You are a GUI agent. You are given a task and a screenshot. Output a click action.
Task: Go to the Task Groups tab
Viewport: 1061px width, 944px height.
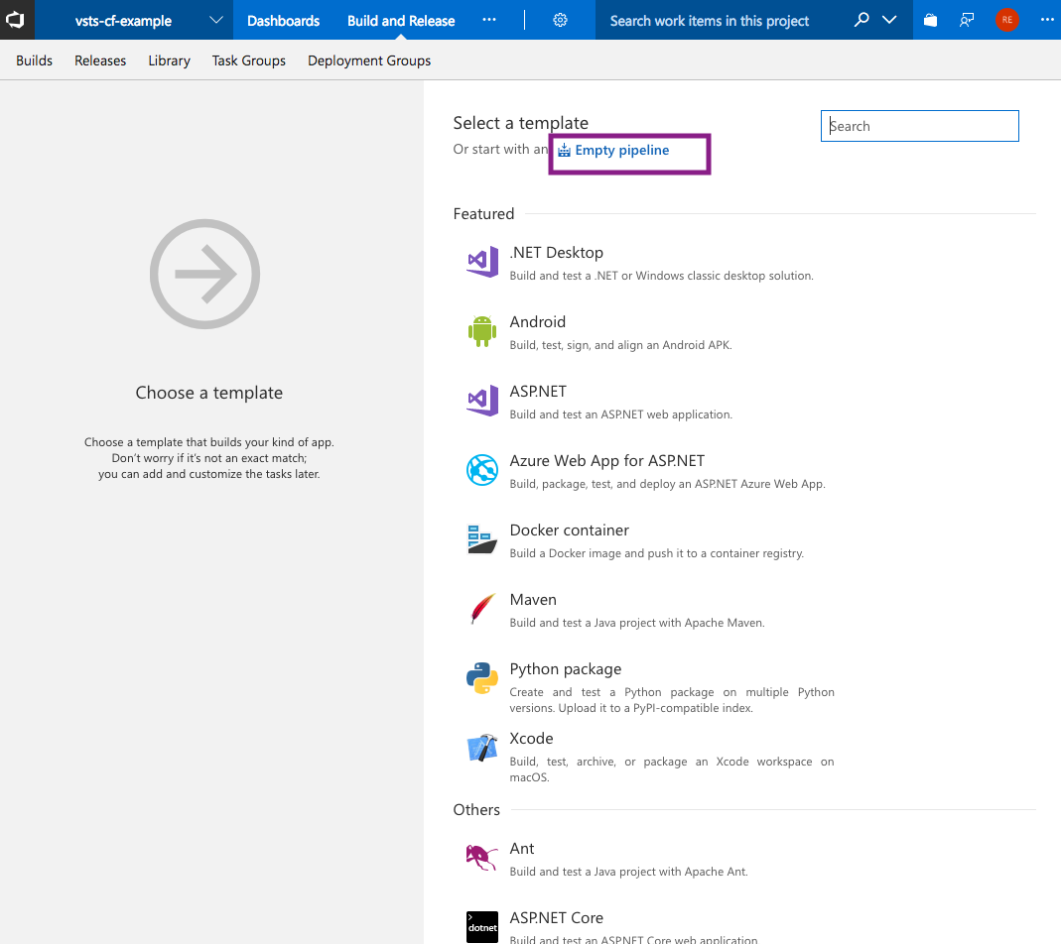(248, 60)
